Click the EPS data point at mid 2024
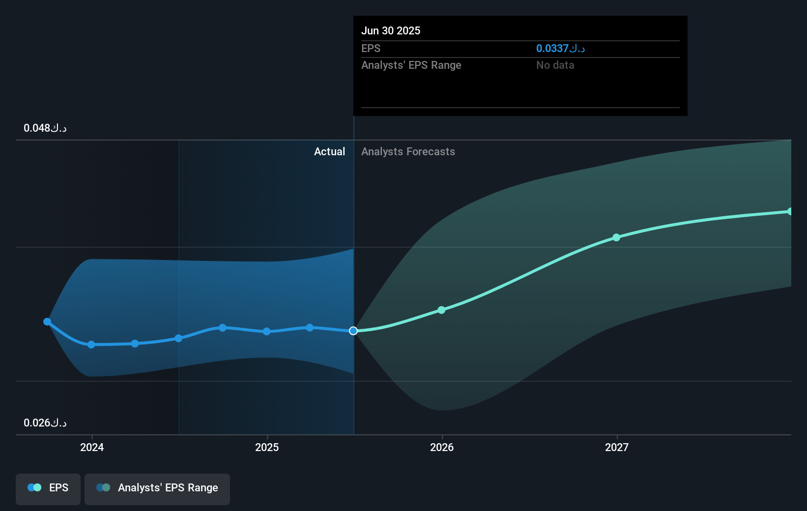 coord(178,338)
